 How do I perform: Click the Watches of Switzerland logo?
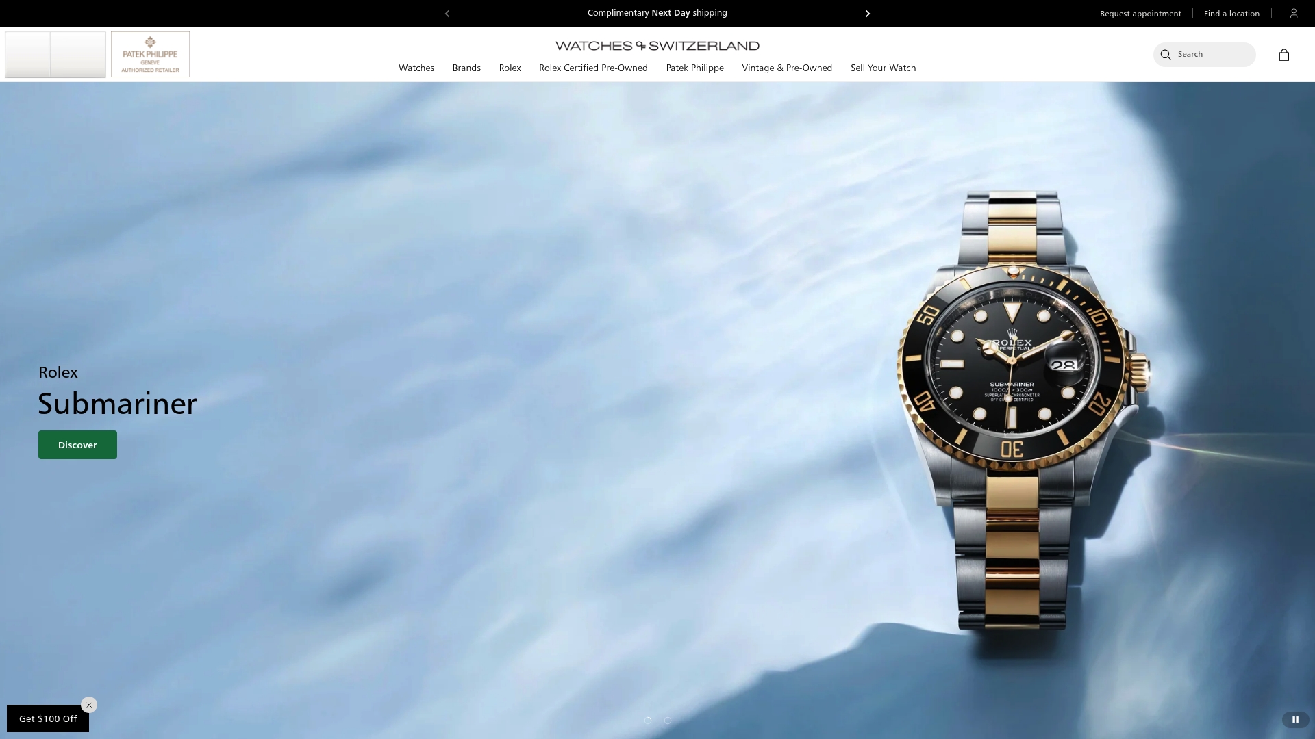[657, 45]
